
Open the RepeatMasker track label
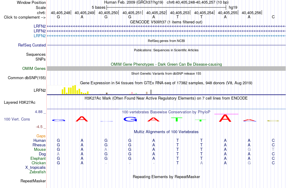pyautogui.click(x=33, y=181)
